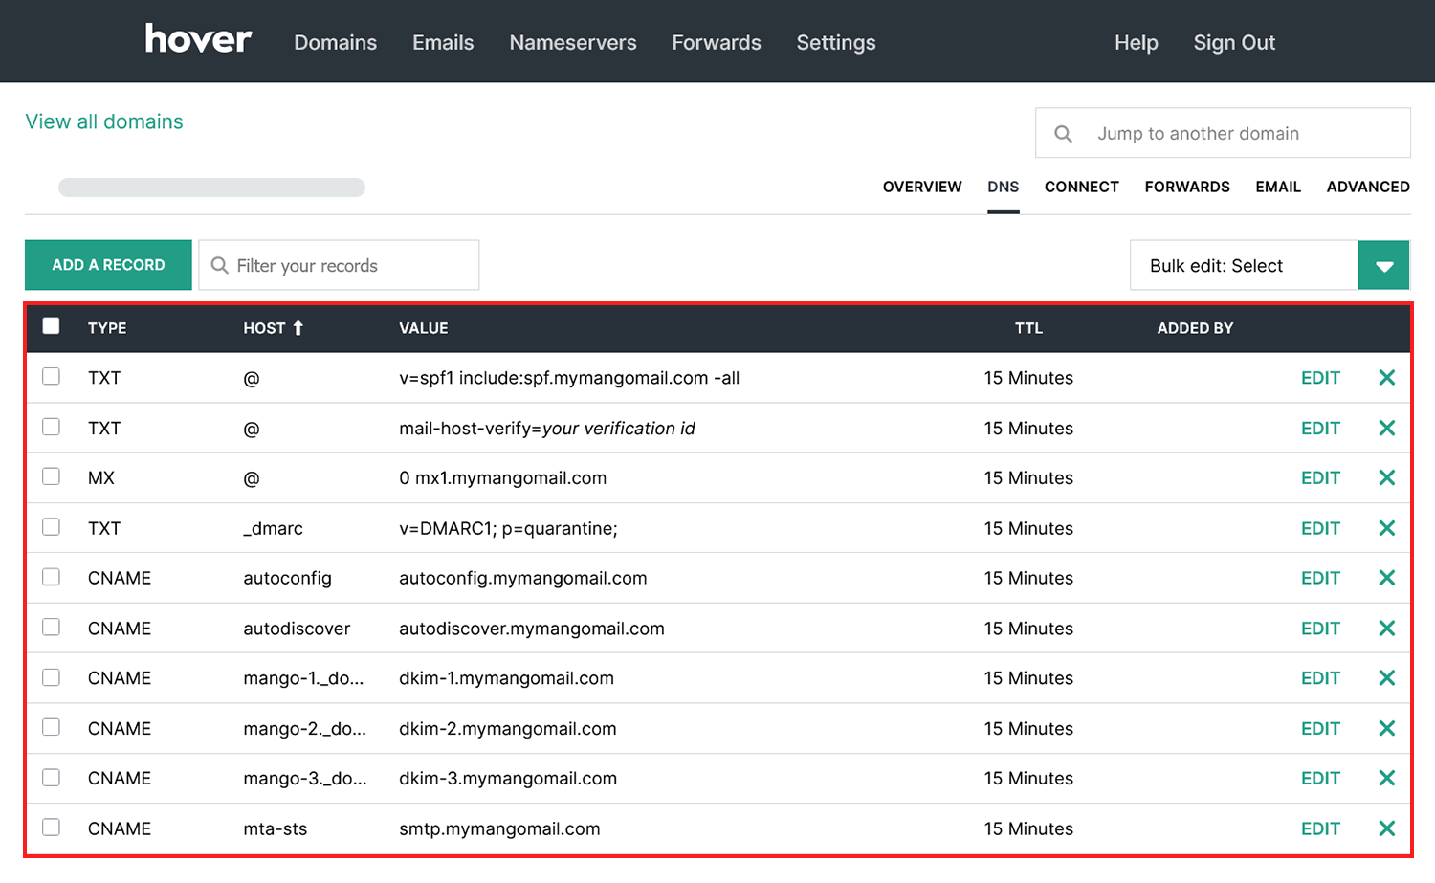Screen dimensions: 1435x883
Task: Check the spf1 TXT record checkbox
Action: [x=52, y=377]
